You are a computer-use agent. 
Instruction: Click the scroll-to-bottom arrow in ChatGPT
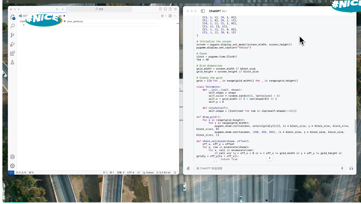(x=270, y=158)
